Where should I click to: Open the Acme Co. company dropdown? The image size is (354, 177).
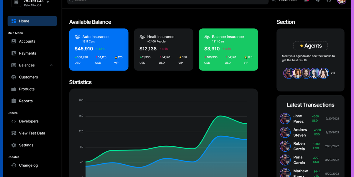coord(32,3)
